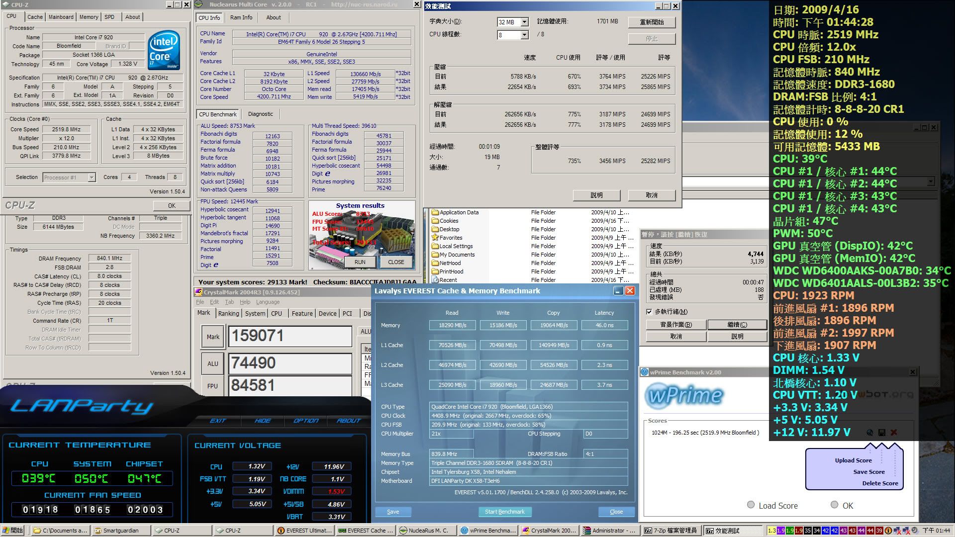Click RUN in Nuclearus System results
This screenshot has width=955, height=537.
360,262
